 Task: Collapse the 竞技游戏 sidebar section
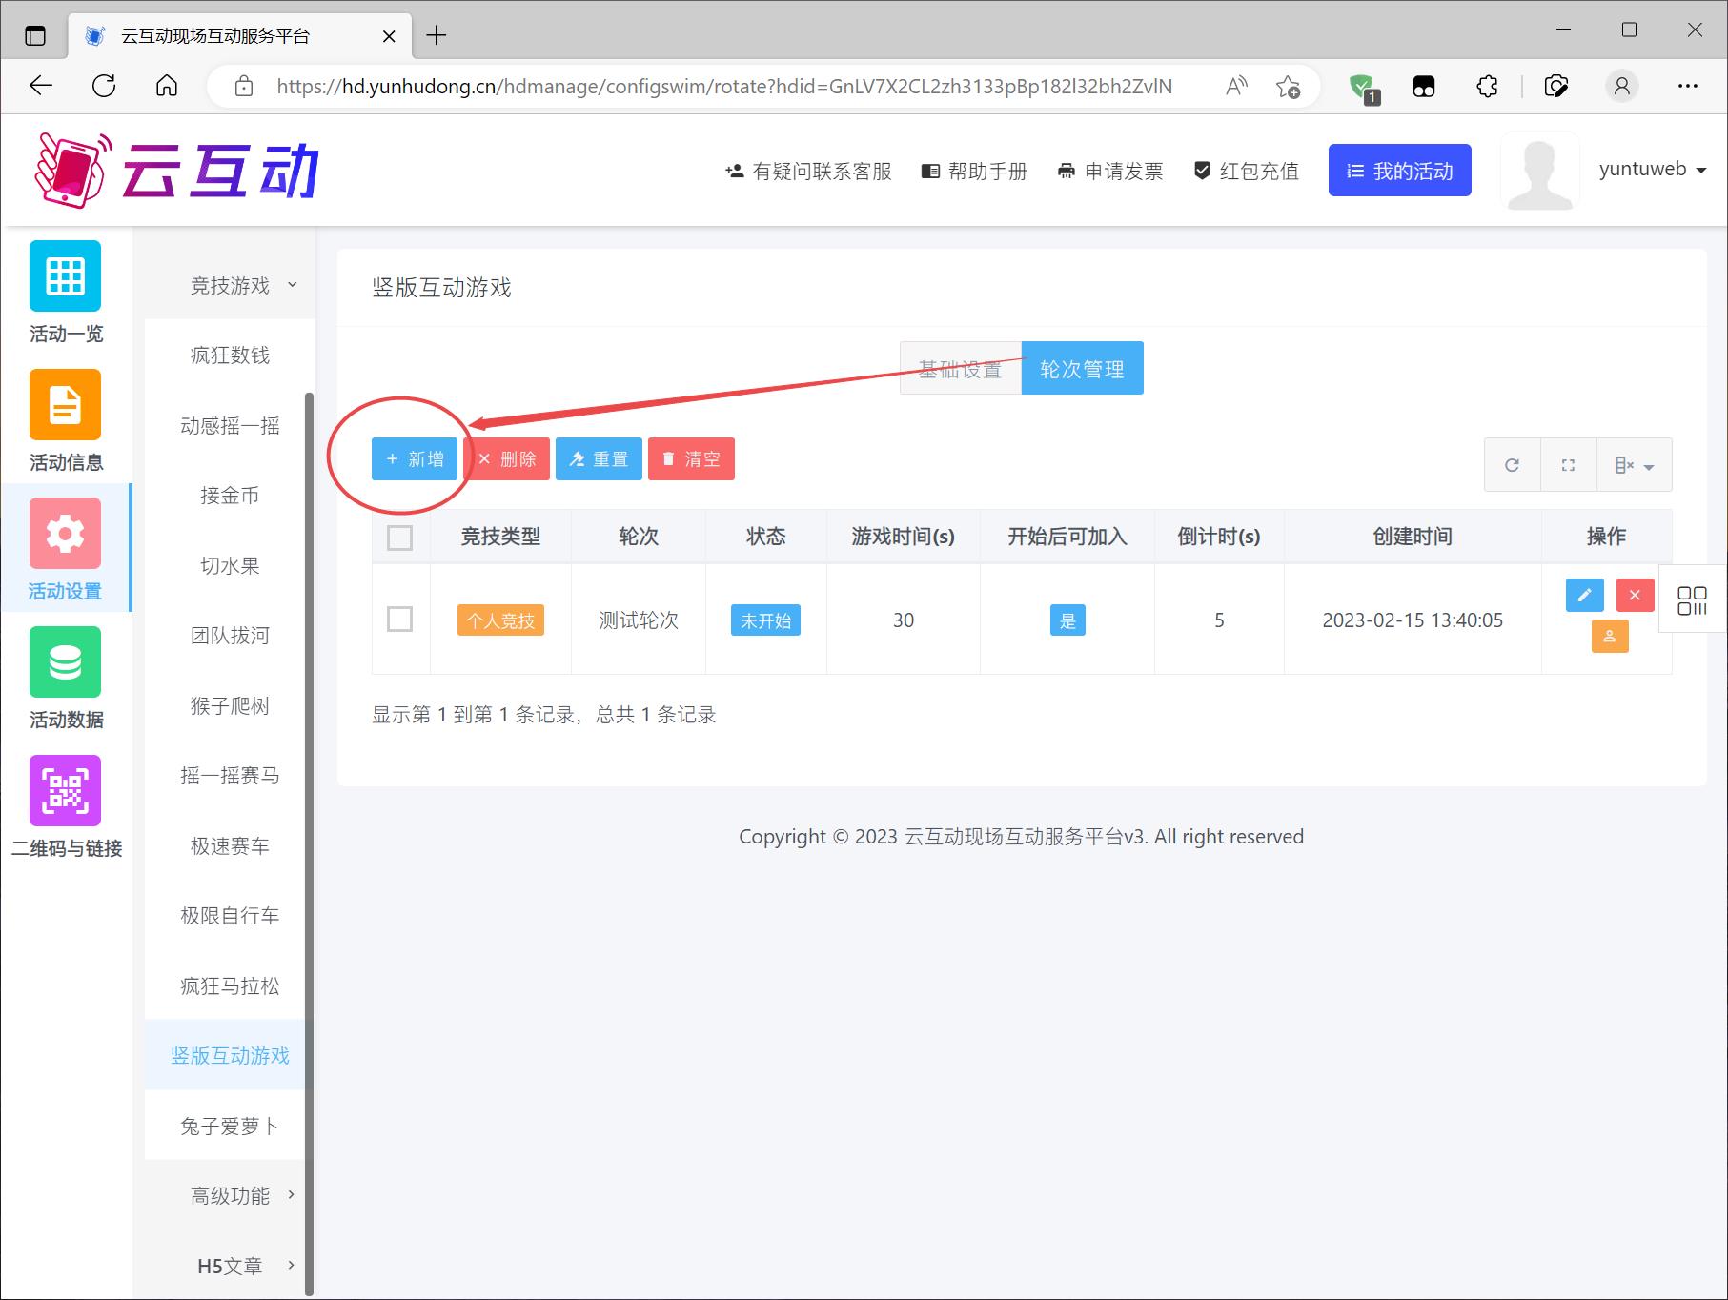coord(231,285)
